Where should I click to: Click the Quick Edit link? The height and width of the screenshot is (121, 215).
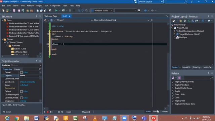[7, 105]
